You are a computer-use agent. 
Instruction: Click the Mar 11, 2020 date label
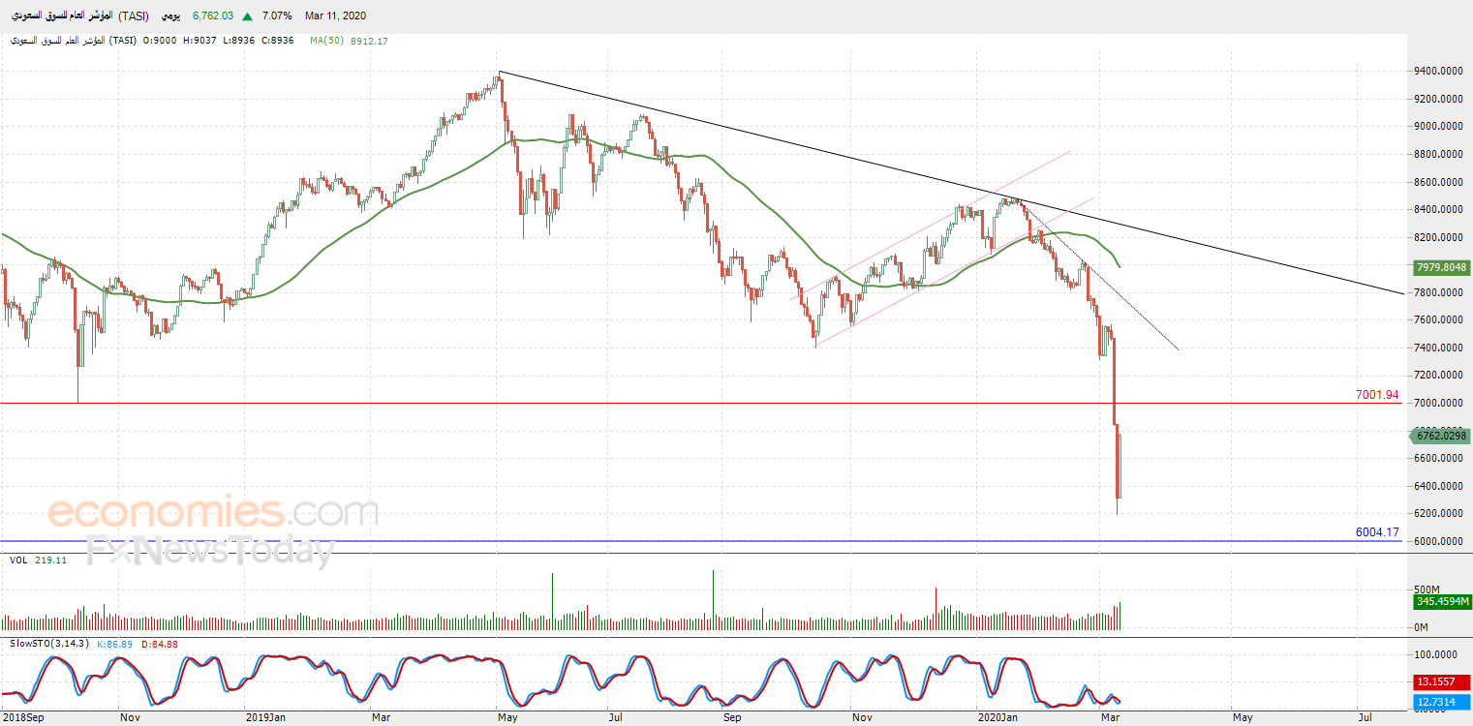(336, 16)
